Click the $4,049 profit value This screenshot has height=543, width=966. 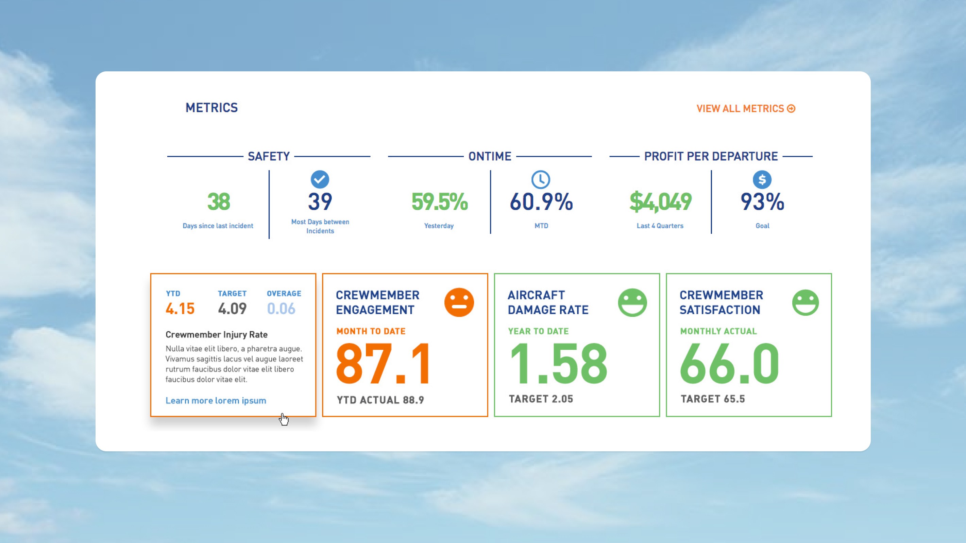click(660, 202)
